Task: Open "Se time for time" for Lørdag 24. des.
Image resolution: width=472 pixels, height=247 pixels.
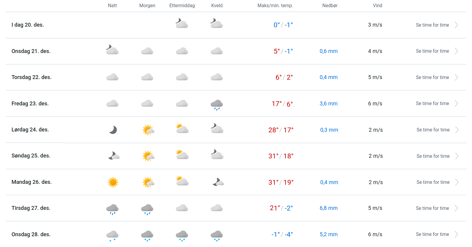Action: tap(433, 130)
